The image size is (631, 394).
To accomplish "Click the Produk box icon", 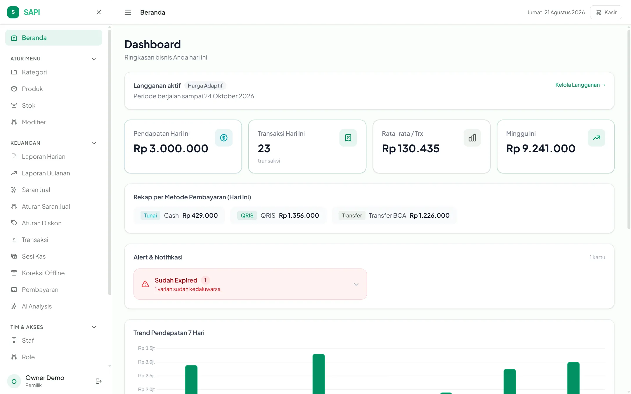I will click(14, 89).
